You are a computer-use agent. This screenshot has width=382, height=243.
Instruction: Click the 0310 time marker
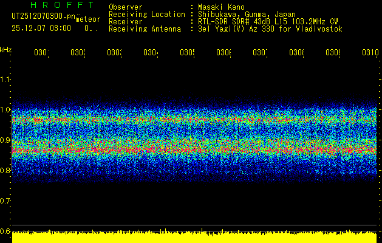pyautogui.click(x=370, y=53)
